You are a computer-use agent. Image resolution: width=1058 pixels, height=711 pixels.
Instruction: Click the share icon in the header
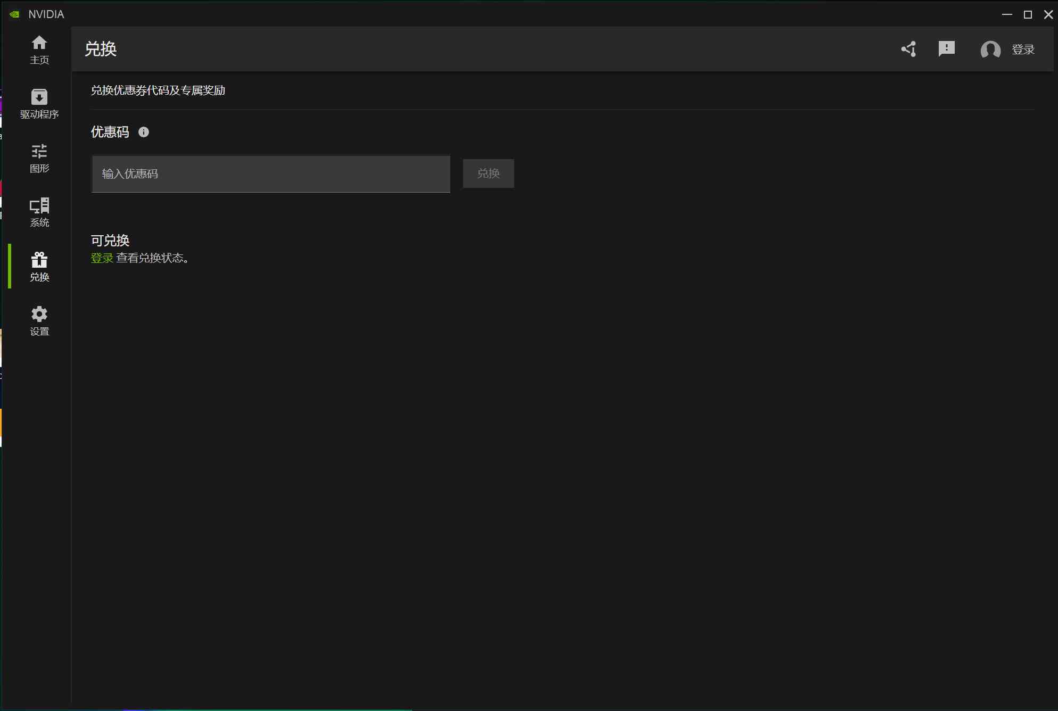[x=909, y=49]
